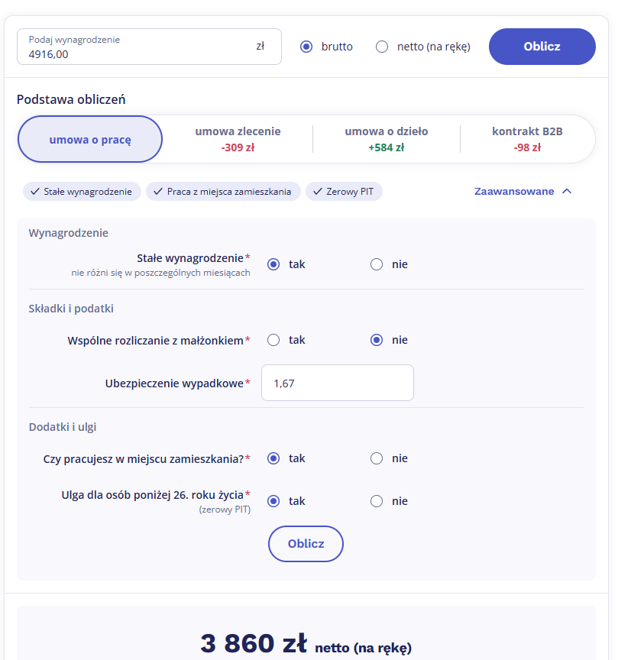Select nie for Wspólne rozliczanie z małżonkiem
Viewport: 618px width, 660px height.
coord(377,340)
